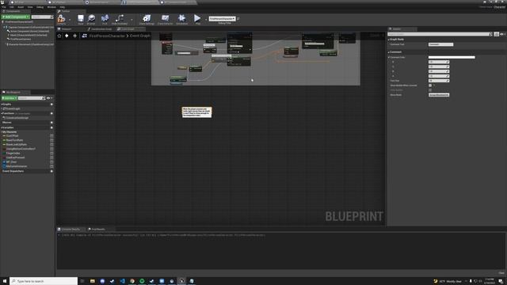Image resolution: width=507 pixels, height=285 pixels.
Task: Click the plus icon on Event Dispatchers row
Action: [51, 171]
